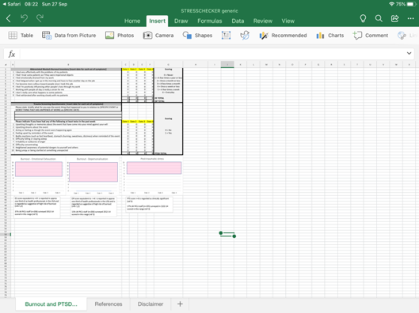
Task: Insert a Table
Action: [21, 36]
